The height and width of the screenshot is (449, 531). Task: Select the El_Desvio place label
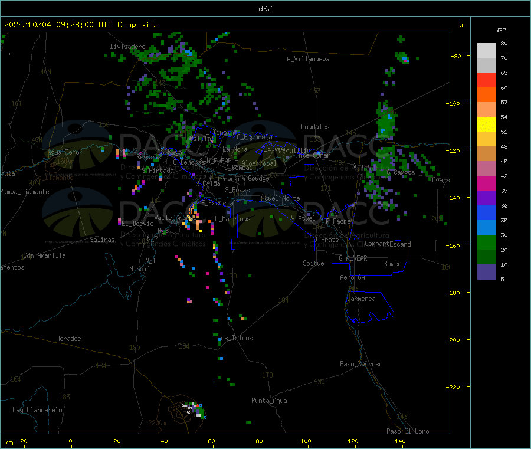click(x=138, y=224)
